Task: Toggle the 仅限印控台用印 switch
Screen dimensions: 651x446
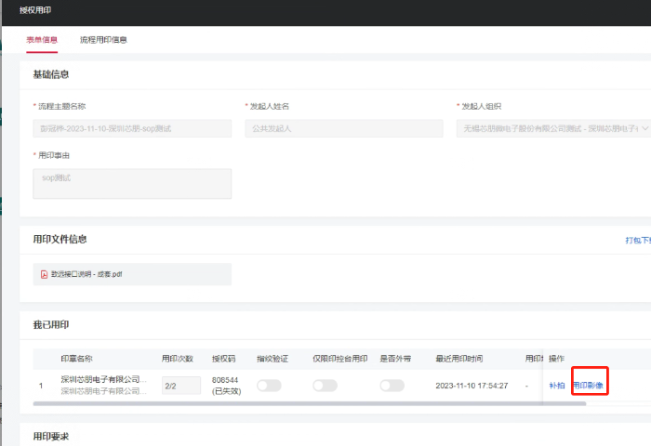Action: 325,385
